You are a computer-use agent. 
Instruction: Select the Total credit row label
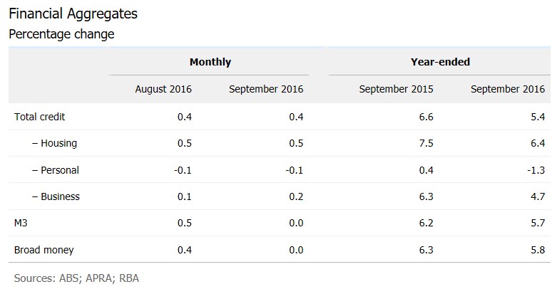pyautogui.click(x=40, y=116)
